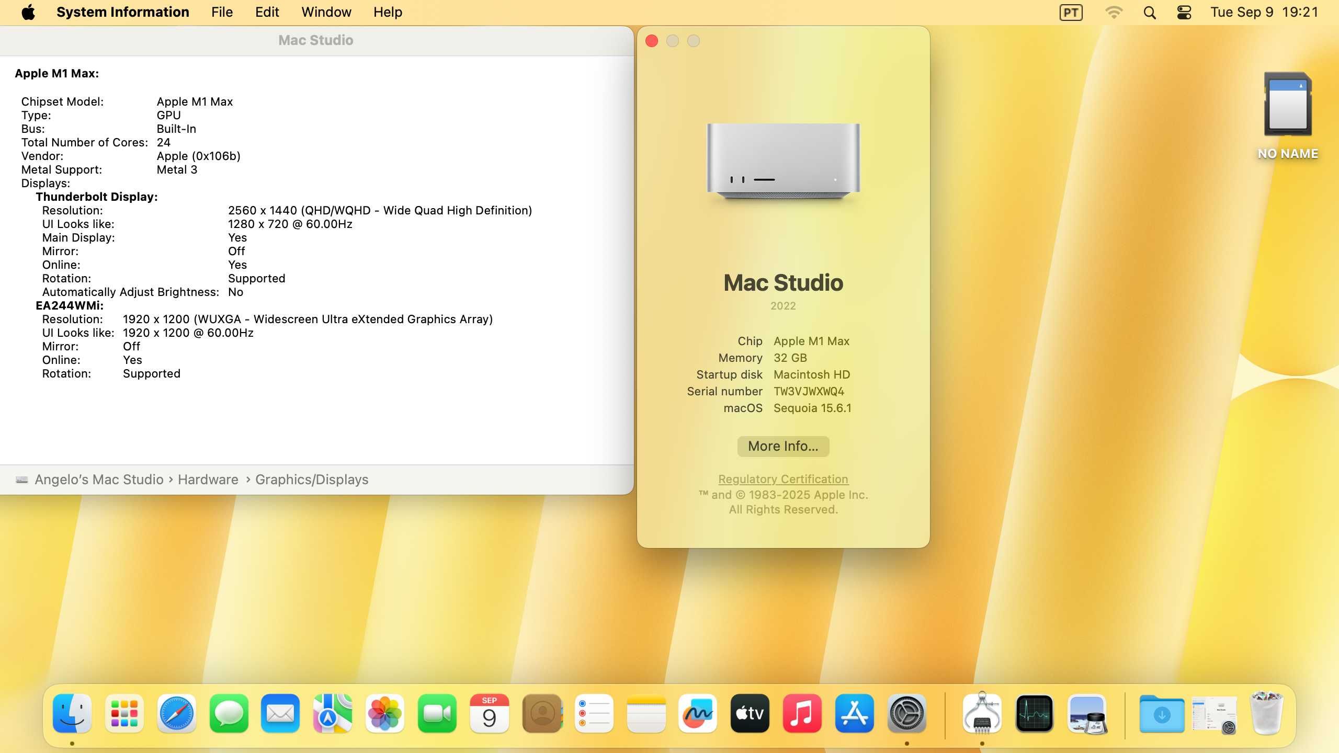Open Activity Monitor from the Dock
This screenshot has width=1339, height=753.
(x=1034, y=714)
